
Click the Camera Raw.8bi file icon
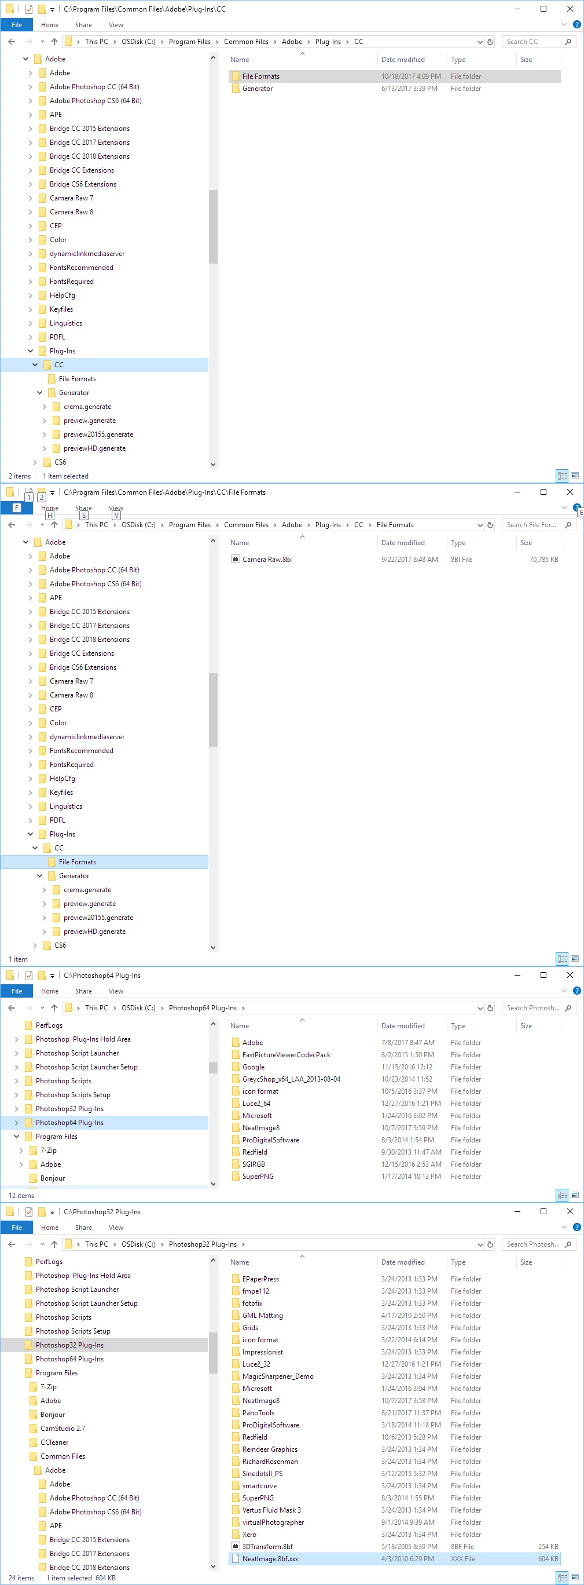pos(235,559)
